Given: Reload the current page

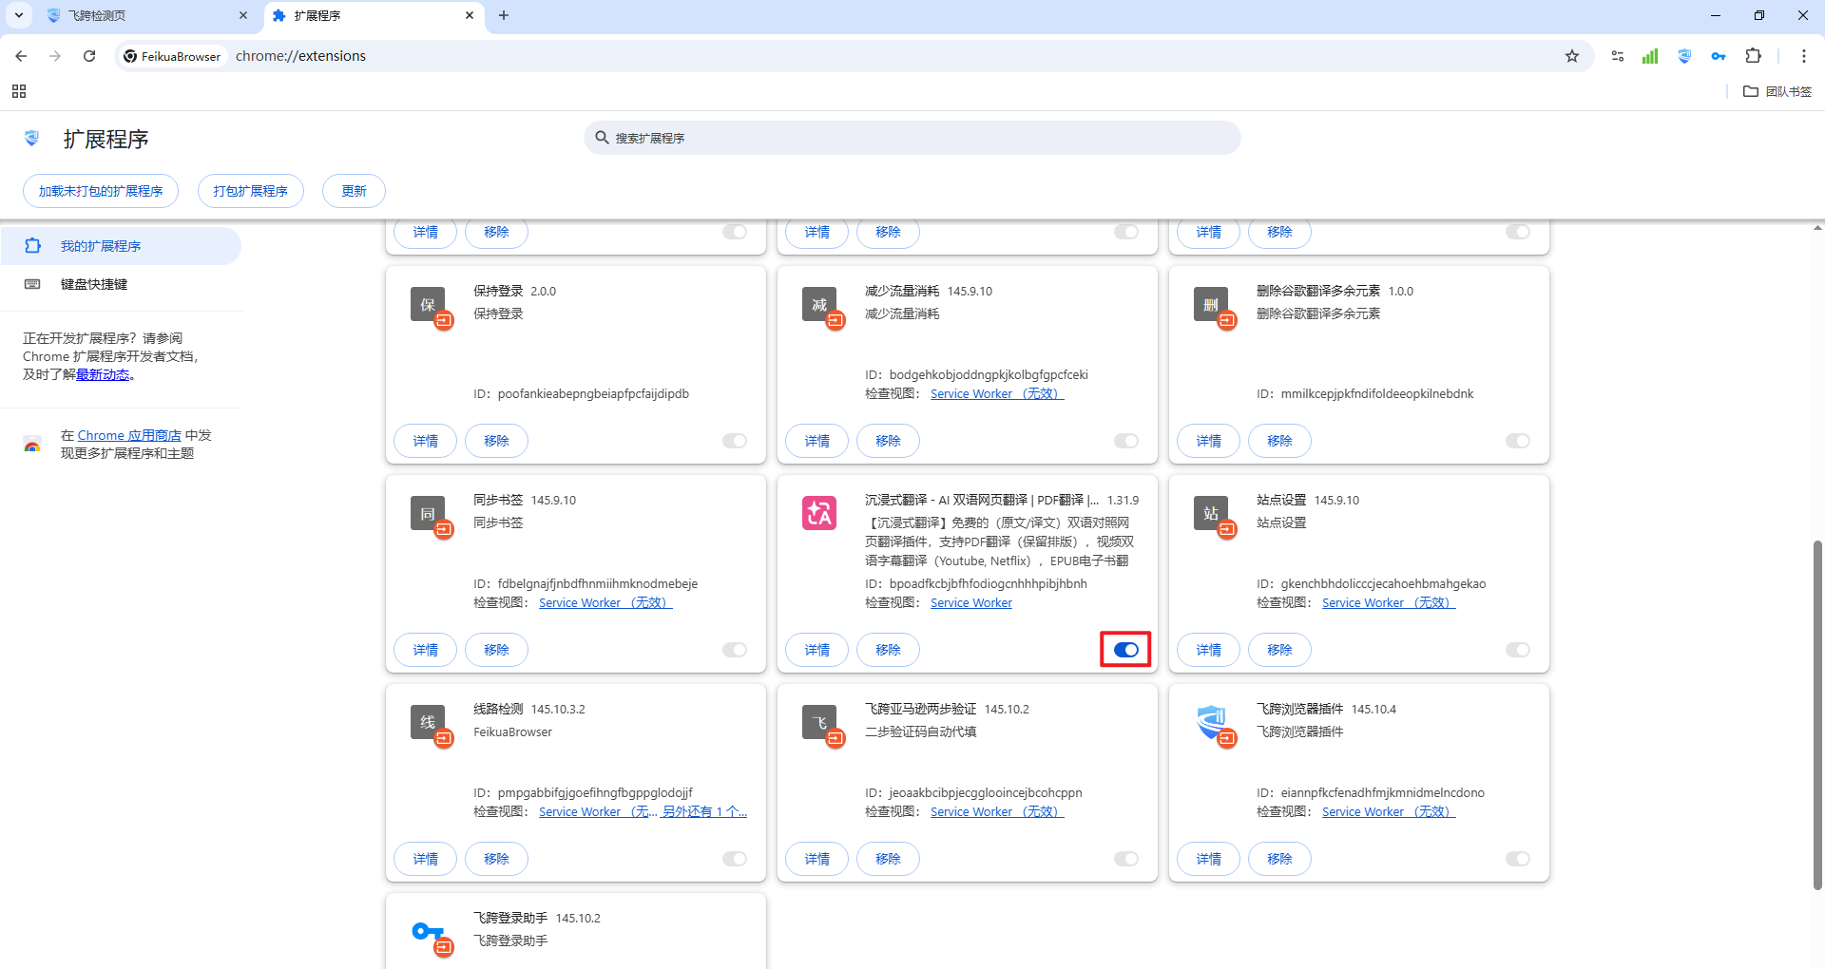Looking at the screenshot, I should (x=89, y=56).
